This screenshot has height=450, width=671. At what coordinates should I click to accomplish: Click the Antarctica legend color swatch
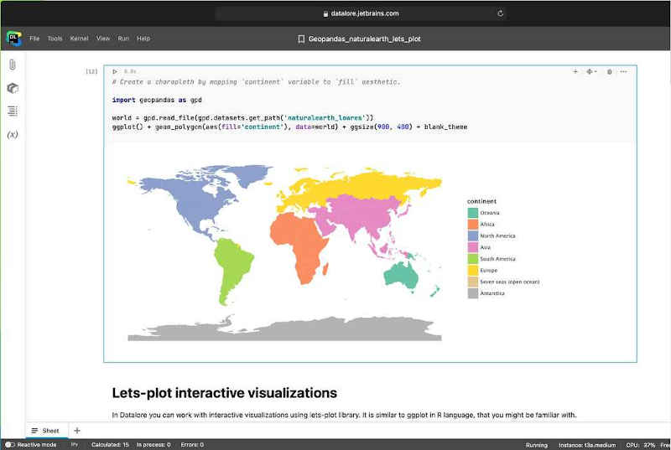472,293
